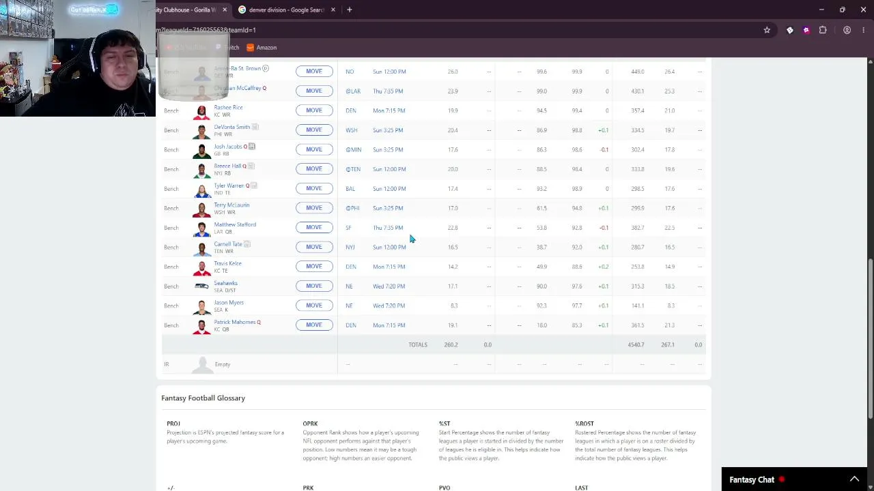Open the pink browser extension icon
The width and height of the screenshot is (874, 491).
[806, 30]
